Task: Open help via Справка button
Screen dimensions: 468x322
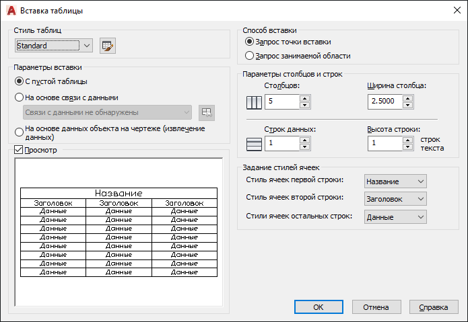Action: (x=434, y=307)
